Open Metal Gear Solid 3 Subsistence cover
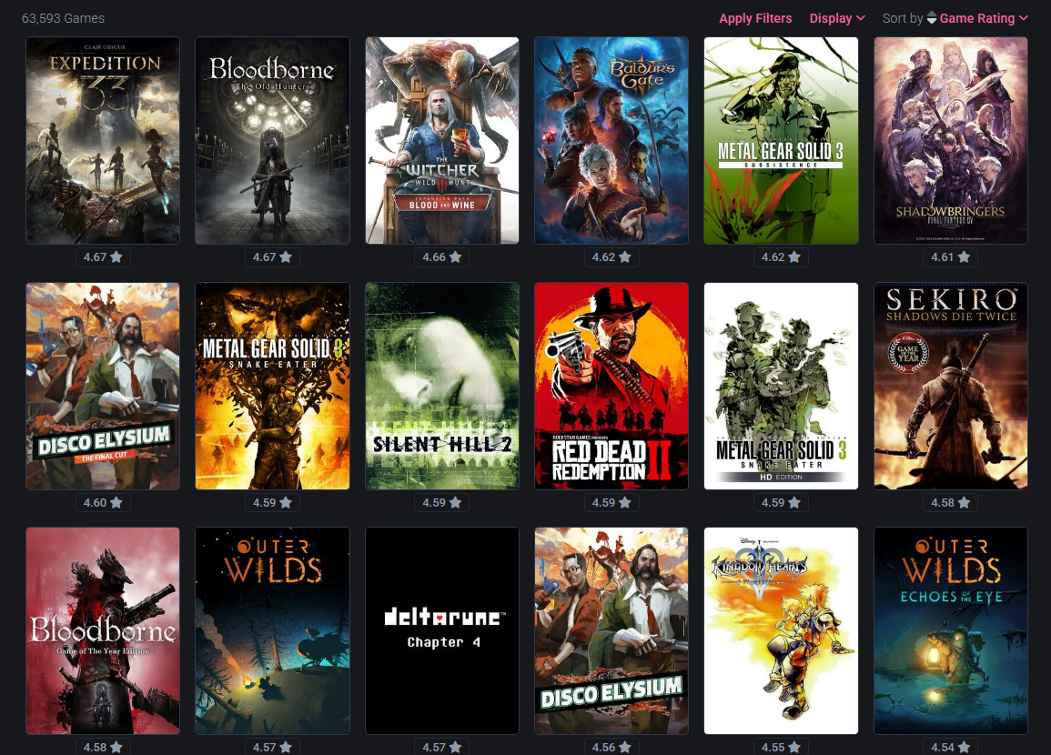The width and height of the screenshot is (1051, 755). pos(781,141)
